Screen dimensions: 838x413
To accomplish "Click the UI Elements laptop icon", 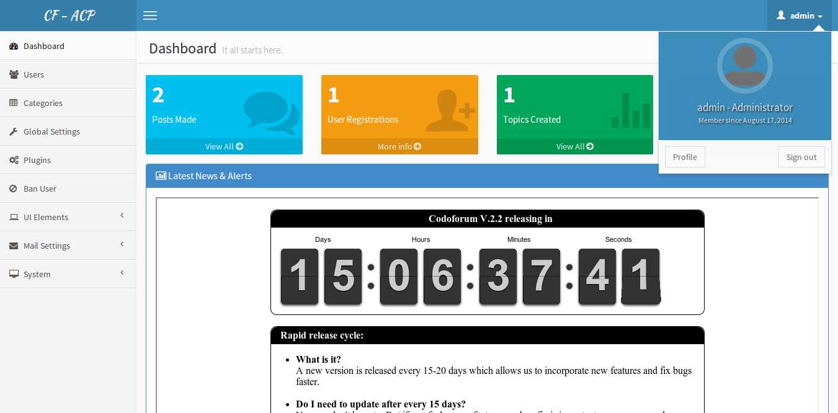I will pyautogui.click(x=14, y=217).
